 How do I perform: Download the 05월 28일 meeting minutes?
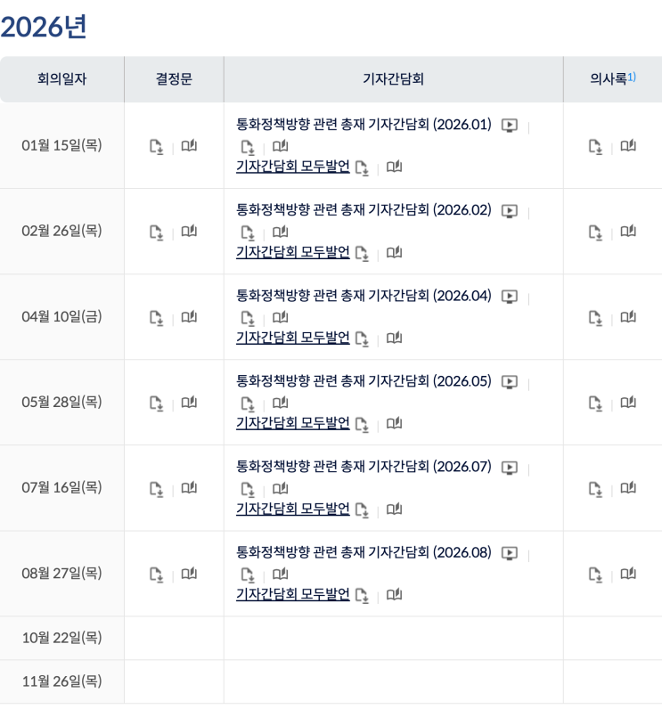point(595,403)
